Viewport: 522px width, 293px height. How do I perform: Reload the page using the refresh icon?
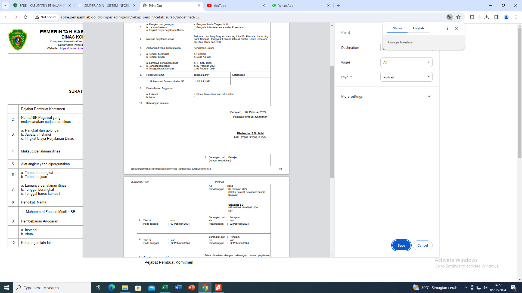tap(26, 17)
